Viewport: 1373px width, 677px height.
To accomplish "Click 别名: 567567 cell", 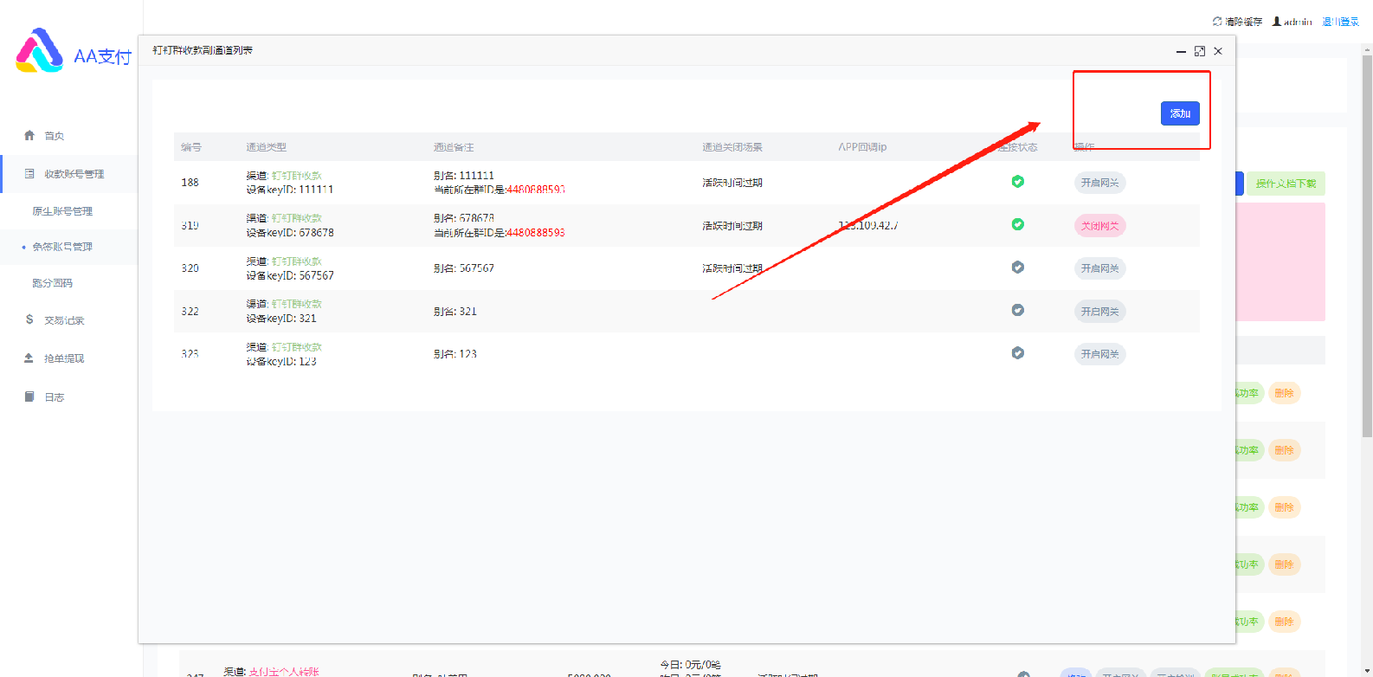I will (464, 268).
